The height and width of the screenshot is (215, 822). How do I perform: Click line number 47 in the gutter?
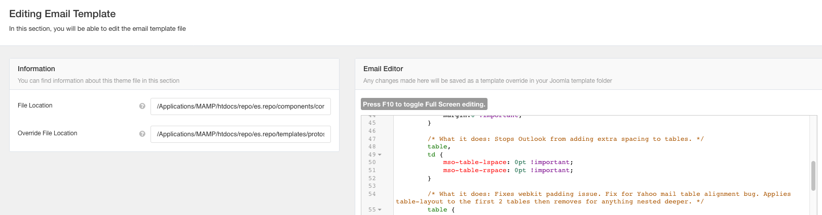pyautogui.click(x=372, y=139)
